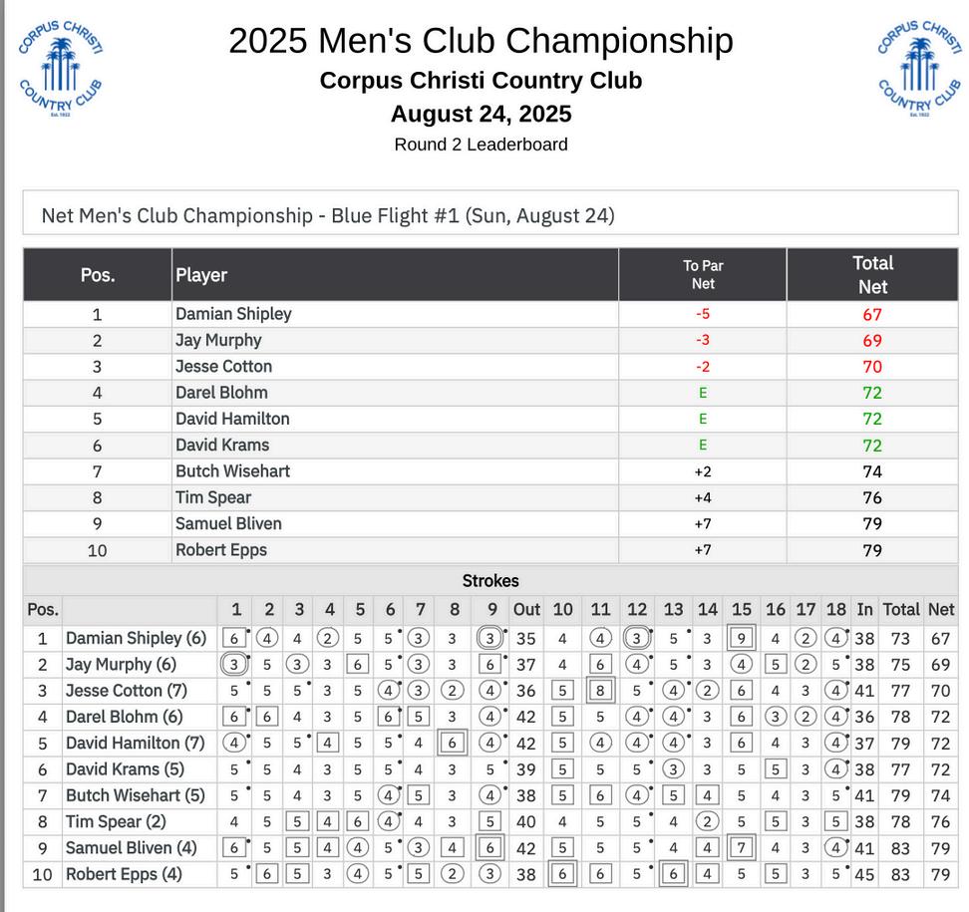969x912 pixels.
Task: Click the left Corpus Christi Country Club logo
Action: (61, 68)
